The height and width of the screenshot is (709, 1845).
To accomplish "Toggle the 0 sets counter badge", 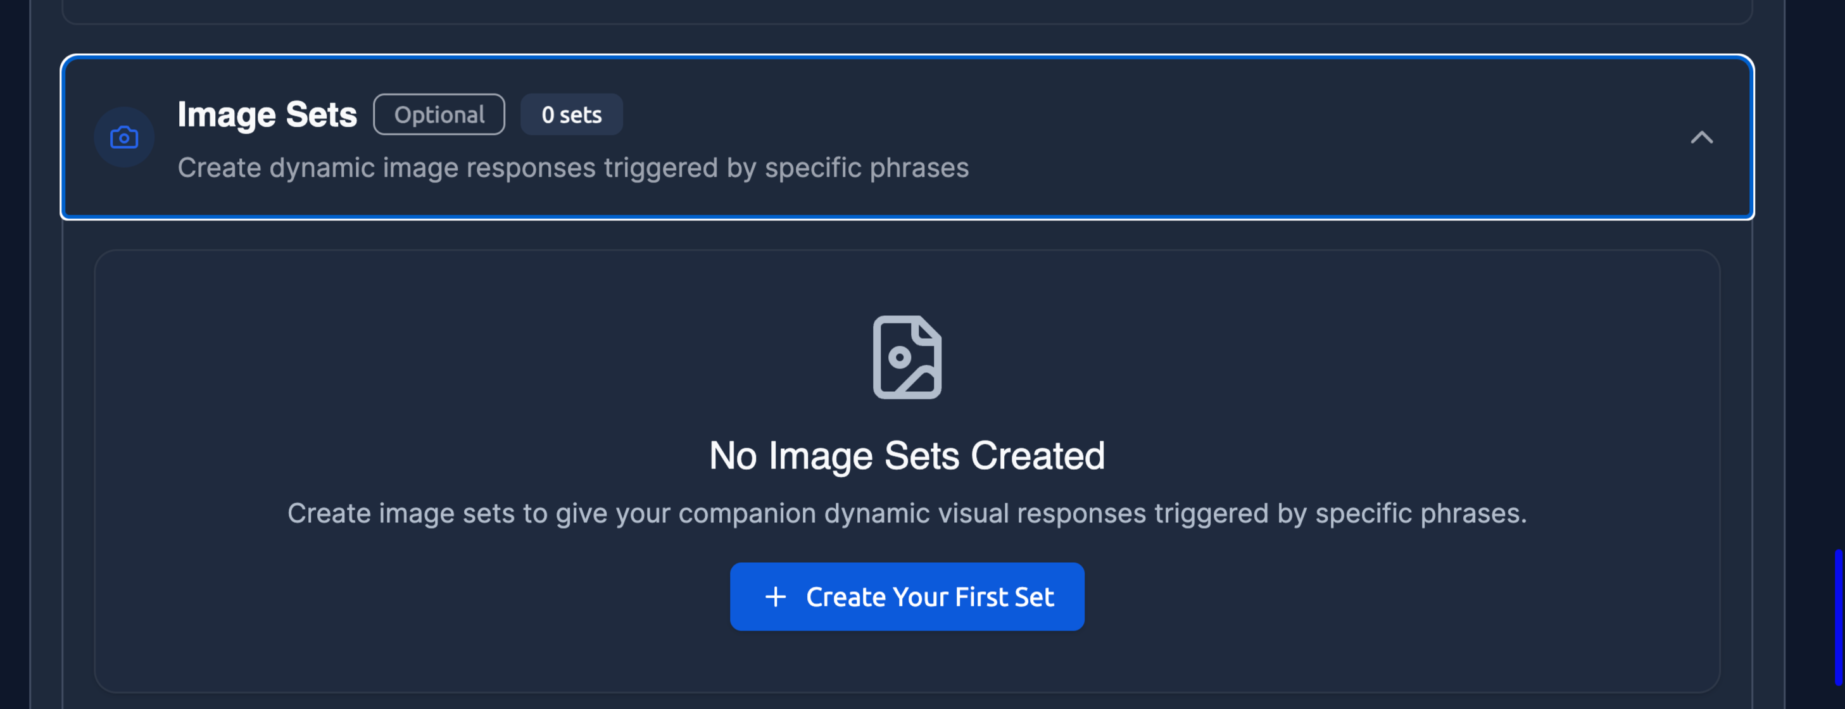I will pyautogui.click(x=572, y=114).
